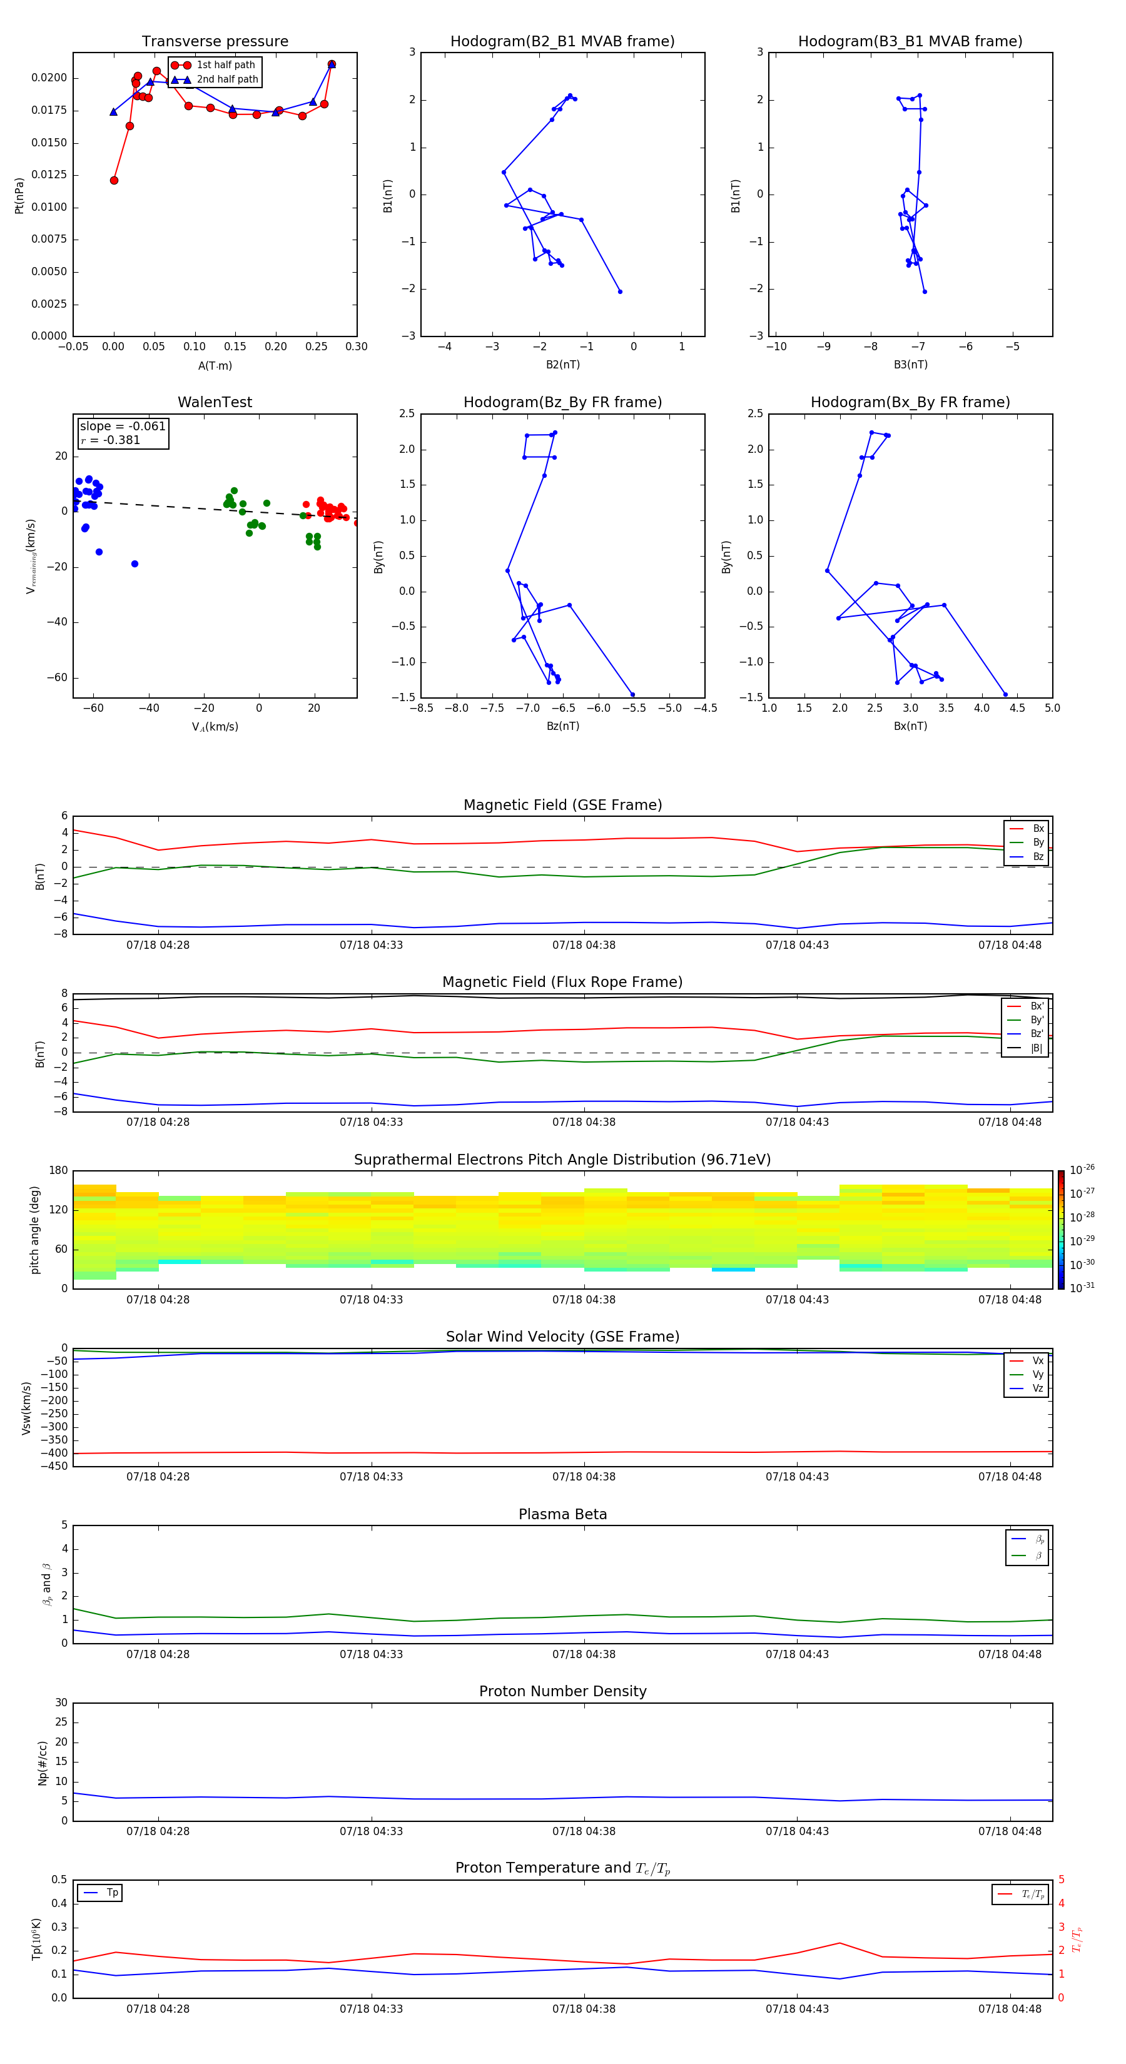Click the 'B2(nT)' x-axis label
Screen dimensions: 1126x2064
pyautogui.click(x=562, y=365)
